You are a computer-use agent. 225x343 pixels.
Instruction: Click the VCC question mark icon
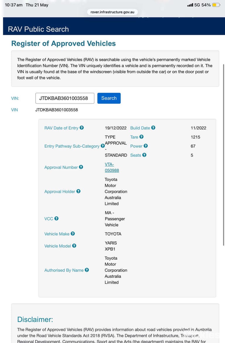[56, 219]
